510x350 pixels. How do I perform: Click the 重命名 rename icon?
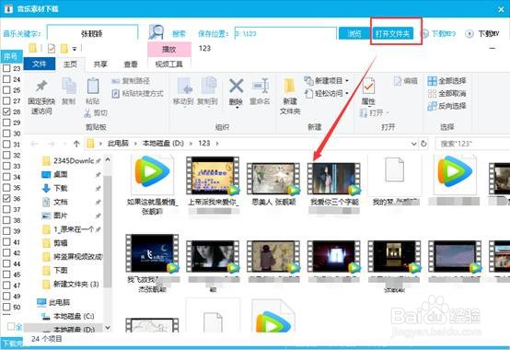tap(261, 86)
